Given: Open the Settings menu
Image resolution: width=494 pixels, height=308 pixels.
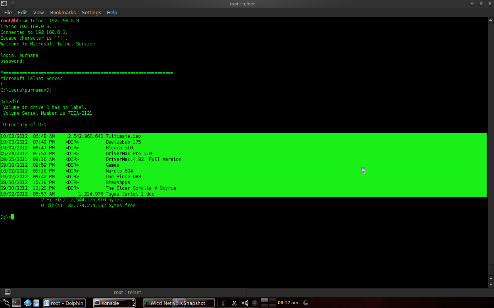Looking at the screenshot, I should [x=91, y=13].
